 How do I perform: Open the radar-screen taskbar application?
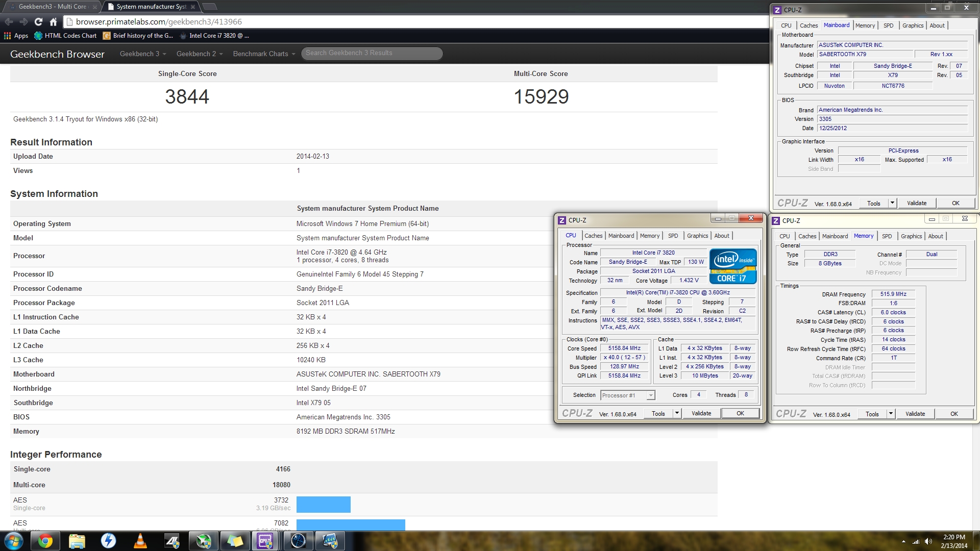pyautogui.click(x=298, y=541)
